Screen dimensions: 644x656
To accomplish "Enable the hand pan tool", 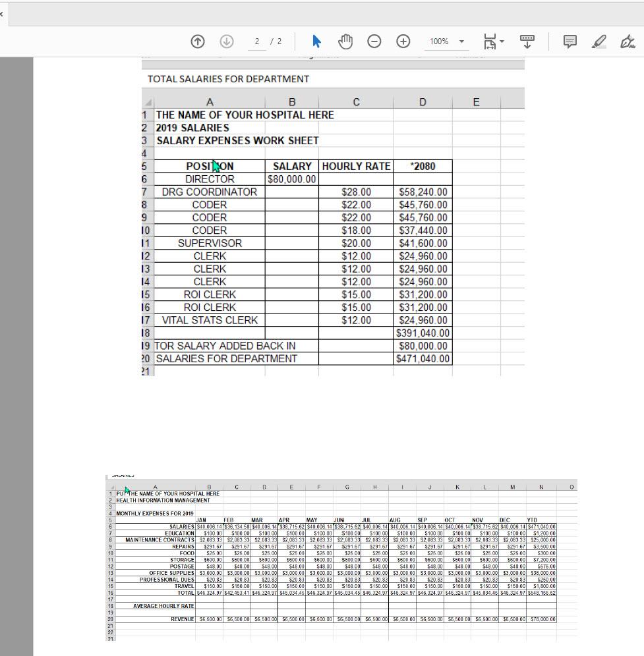I will pyautogui.click(x=345, y=41).
